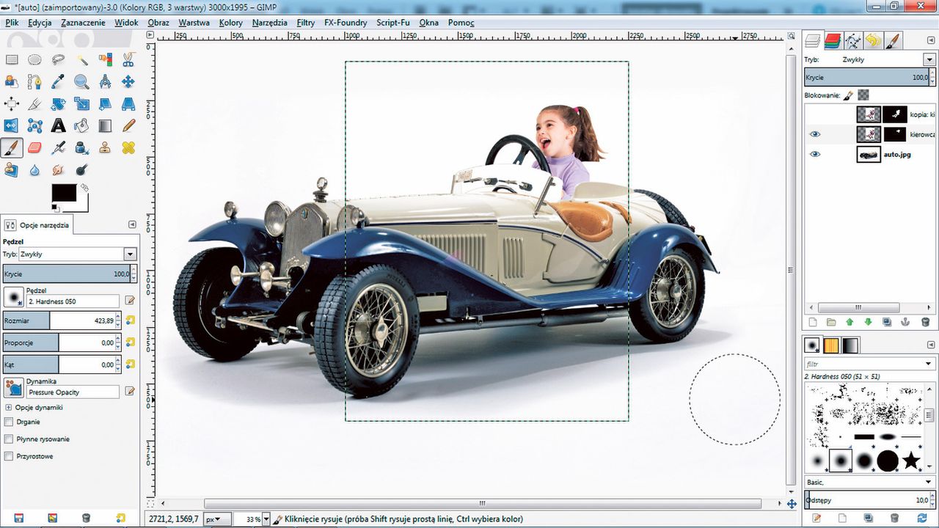Click the brush Rozmiar size slider
Viewport: 939px width, 528px height.
[62, 320]
